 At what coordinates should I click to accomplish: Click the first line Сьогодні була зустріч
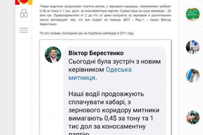114,62
